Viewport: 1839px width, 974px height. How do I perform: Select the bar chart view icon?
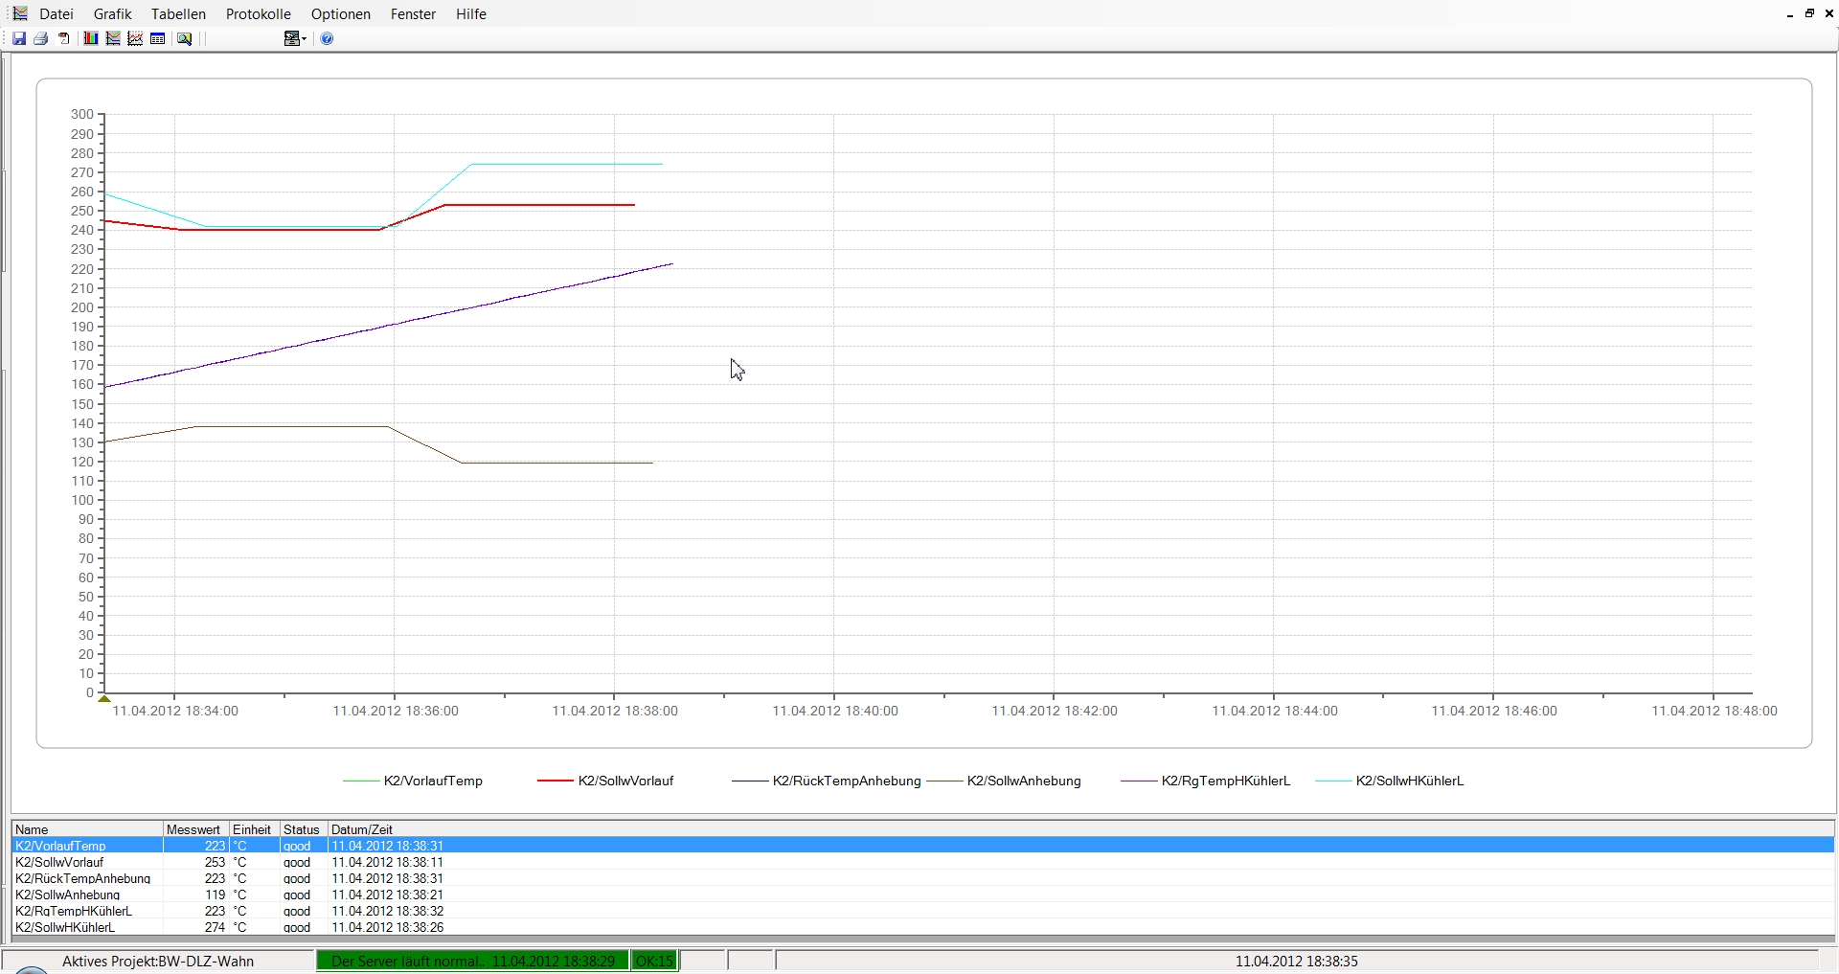(90, 38)
